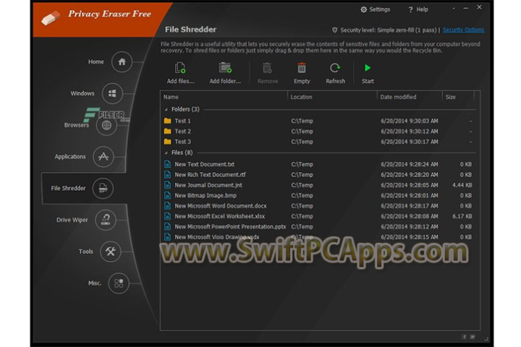This screenshot has width=521, height=347.
Task: Switch to the Drive Wiper label
Action: 72,220
